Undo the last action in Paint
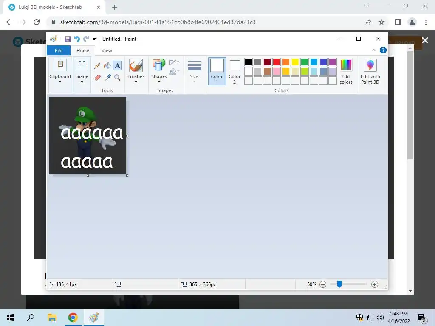The width and height of the screenshot is (435, 326). [77, 39]
